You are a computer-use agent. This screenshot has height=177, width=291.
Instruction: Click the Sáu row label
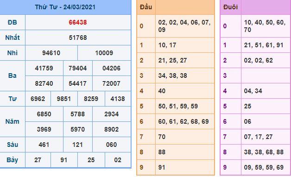13,145
